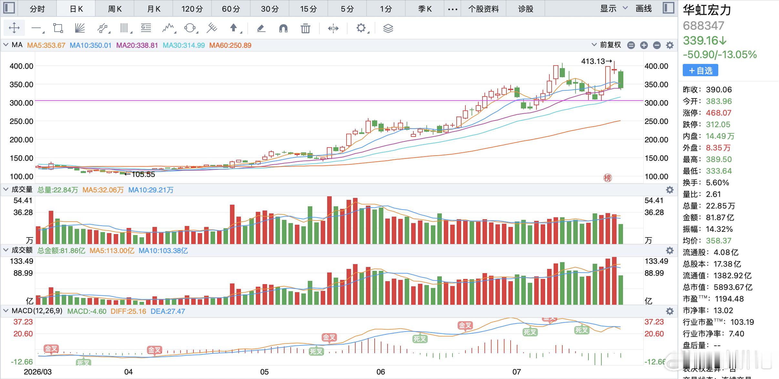Switch to 月K tab
Viewport: 779px width, 379px height.
point(154,9)
